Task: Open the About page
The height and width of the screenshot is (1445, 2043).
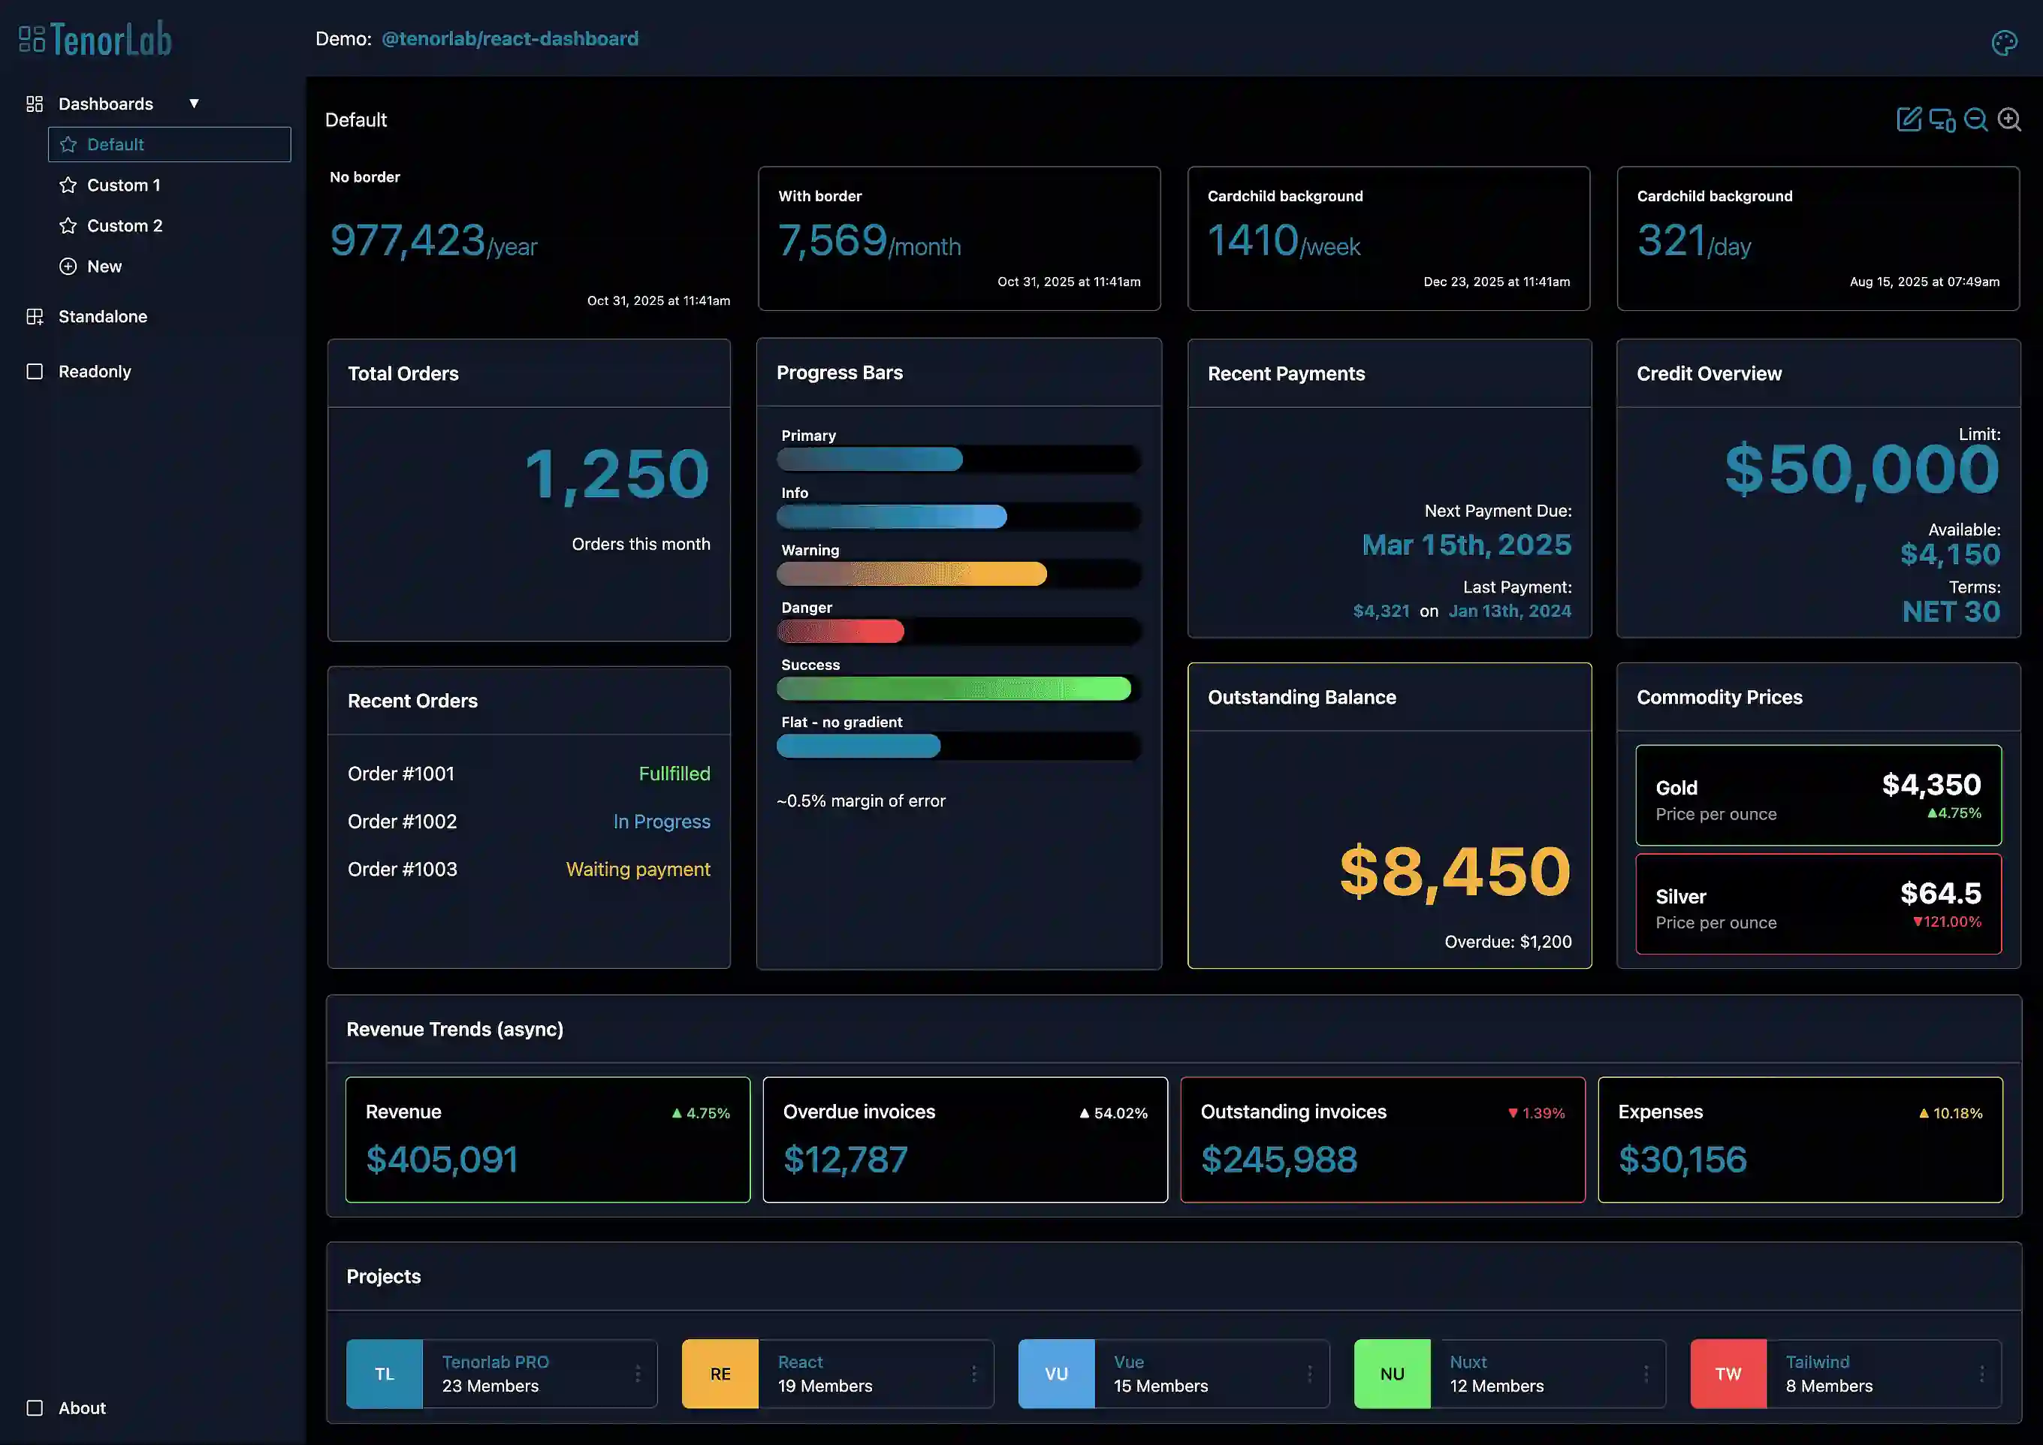Action: click(x=81, y=1407)
